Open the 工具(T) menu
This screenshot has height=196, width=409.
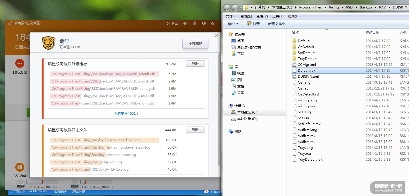278,16
